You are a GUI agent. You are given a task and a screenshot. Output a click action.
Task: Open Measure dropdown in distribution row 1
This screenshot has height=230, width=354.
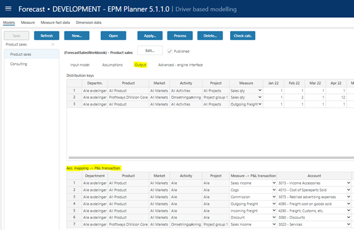[260, 91]
